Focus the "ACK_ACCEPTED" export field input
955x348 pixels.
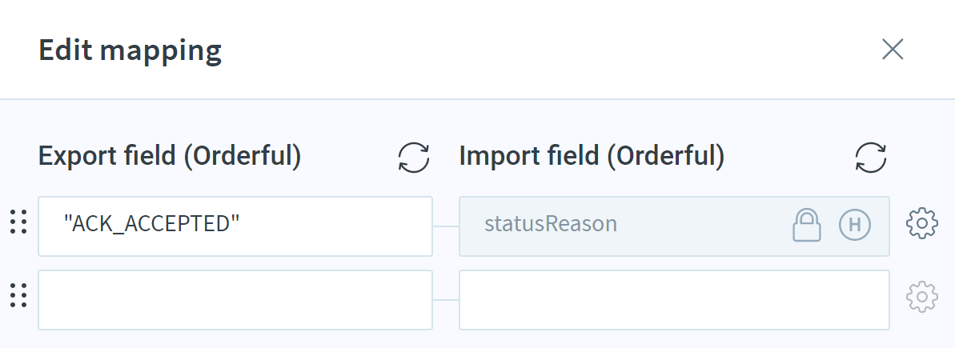(x=235, y=226)
